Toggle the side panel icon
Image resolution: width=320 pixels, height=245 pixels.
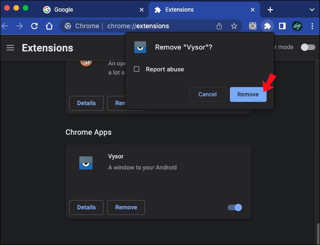tap(282, 26)
